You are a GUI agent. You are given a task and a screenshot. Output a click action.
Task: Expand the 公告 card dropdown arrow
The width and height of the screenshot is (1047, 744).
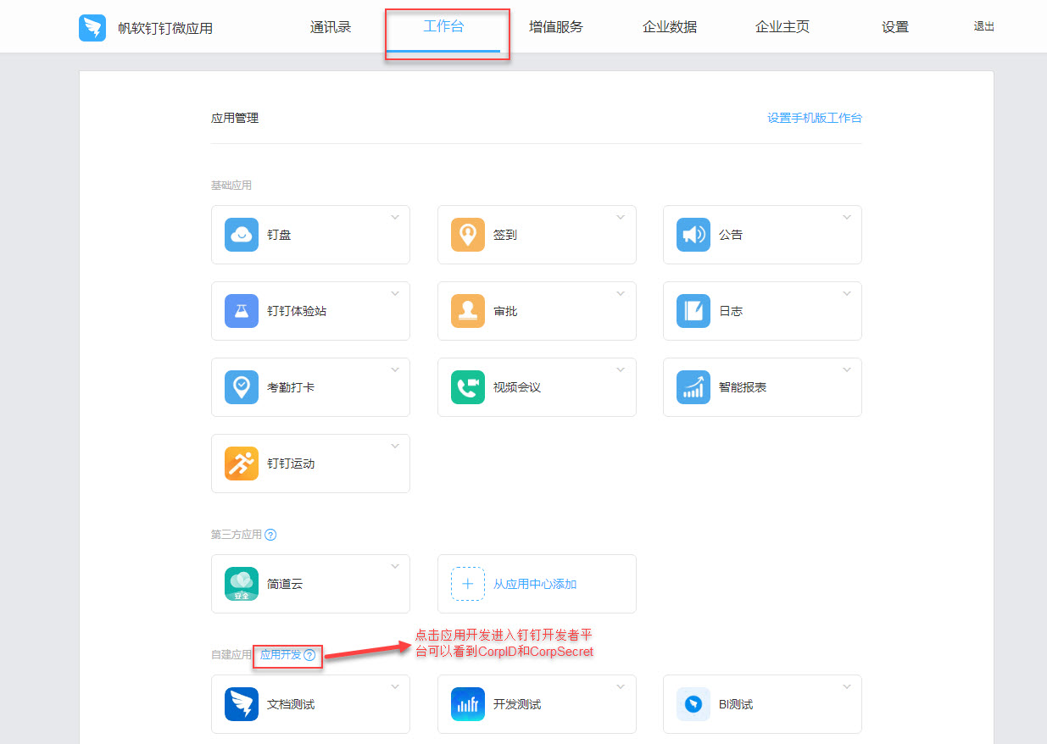[x=847, y=217]
